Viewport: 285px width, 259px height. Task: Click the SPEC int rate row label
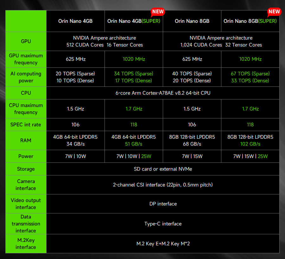tap(26, 124)
